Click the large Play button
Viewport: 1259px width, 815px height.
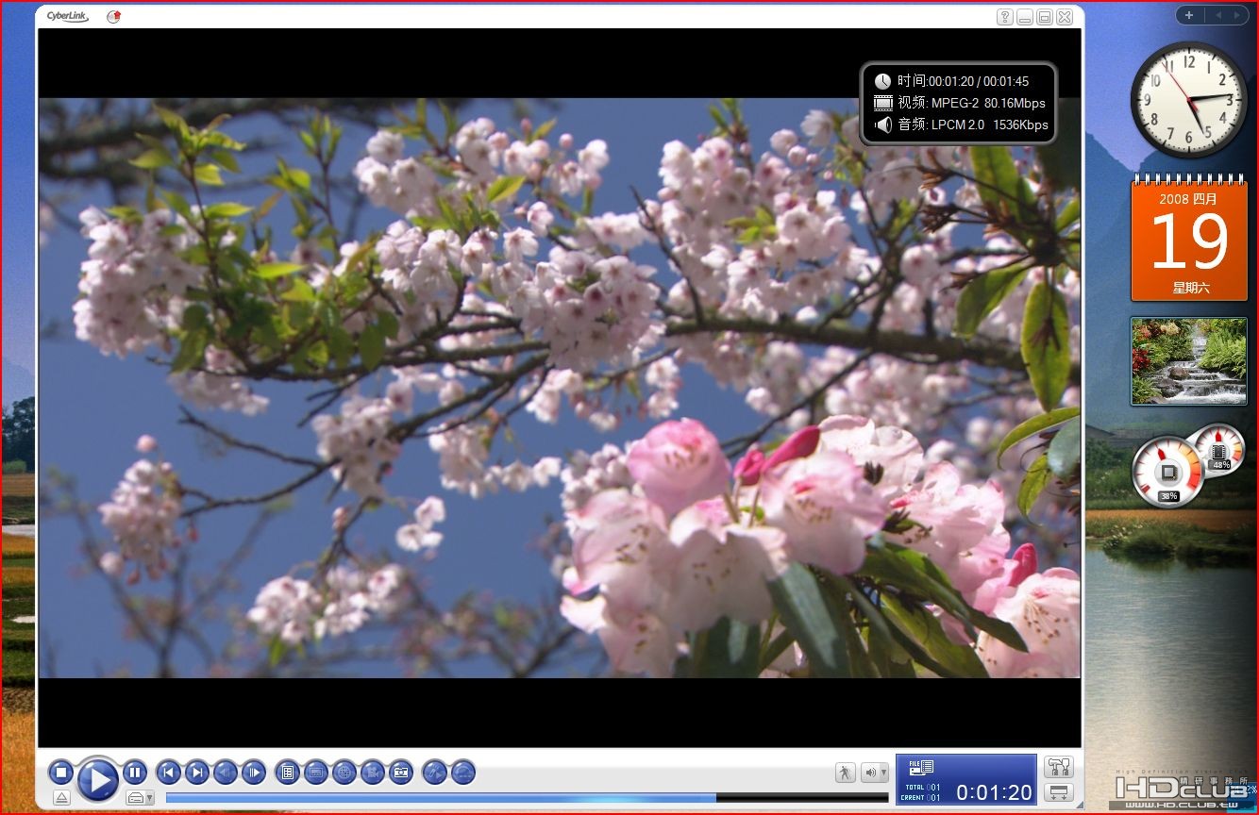[97, 779]
